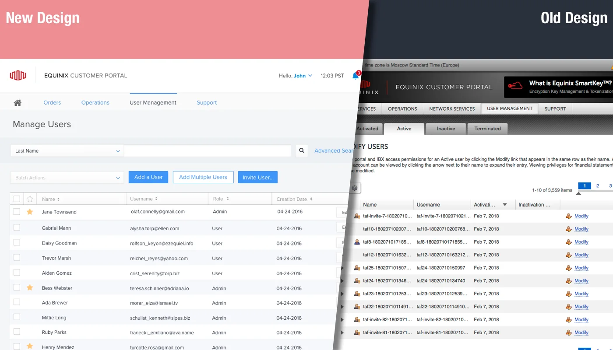Open the Support tab in New Design
This screenshot has height=350, width=613.
207,103
